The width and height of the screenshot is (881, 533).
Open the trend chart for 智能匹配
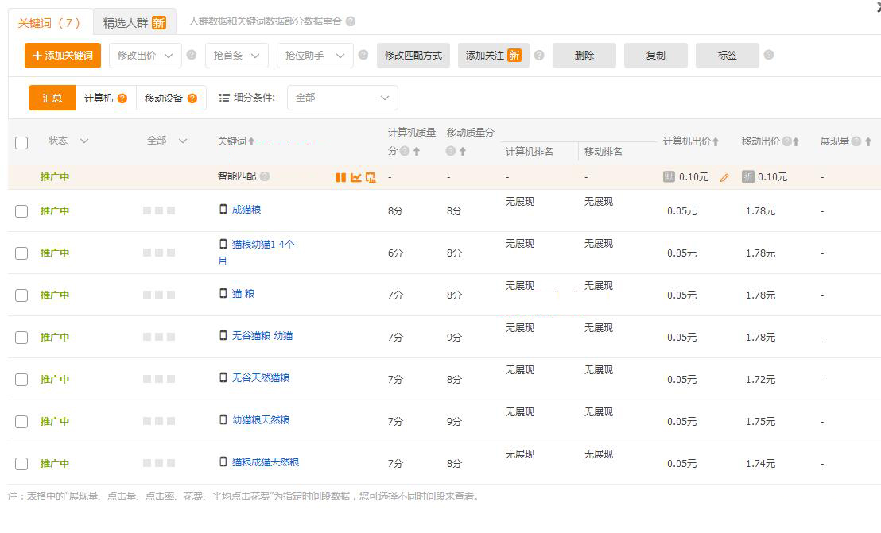click(x=355, y=177)
